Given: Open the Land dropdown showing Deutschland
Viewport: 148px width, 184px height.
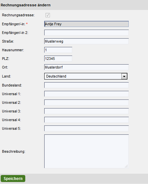Looking at the screenshot, I should [86, 76].
